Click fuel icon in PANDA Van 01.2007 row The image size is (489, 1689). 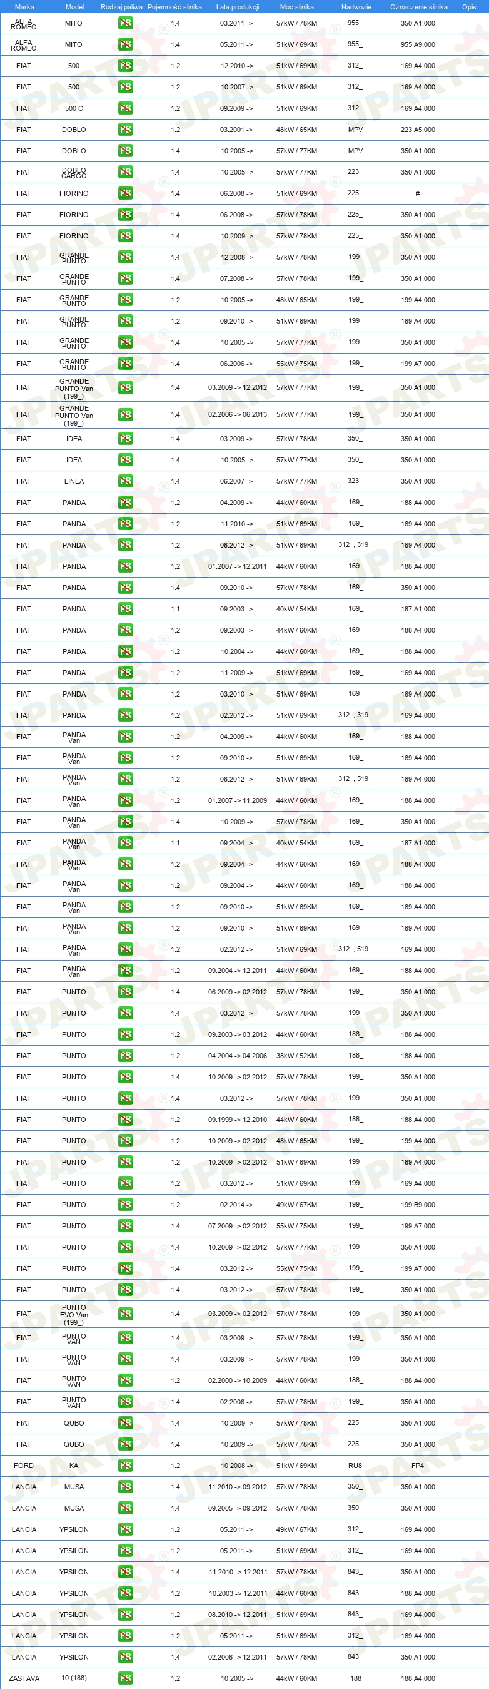[125, 800]
